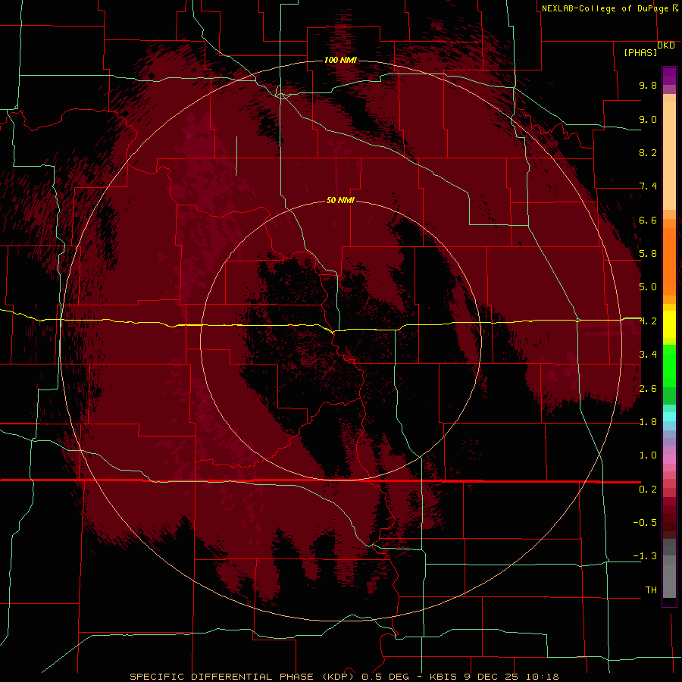Click the pink segment of the color bar
This screenshot has width=682, height=682.
(669, 459)
